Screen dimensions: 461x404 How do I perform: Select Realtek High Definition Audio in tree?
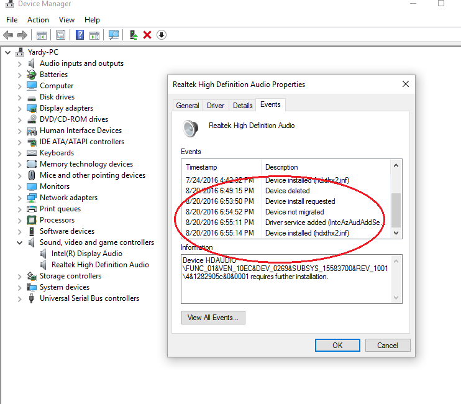pos(100,265)
